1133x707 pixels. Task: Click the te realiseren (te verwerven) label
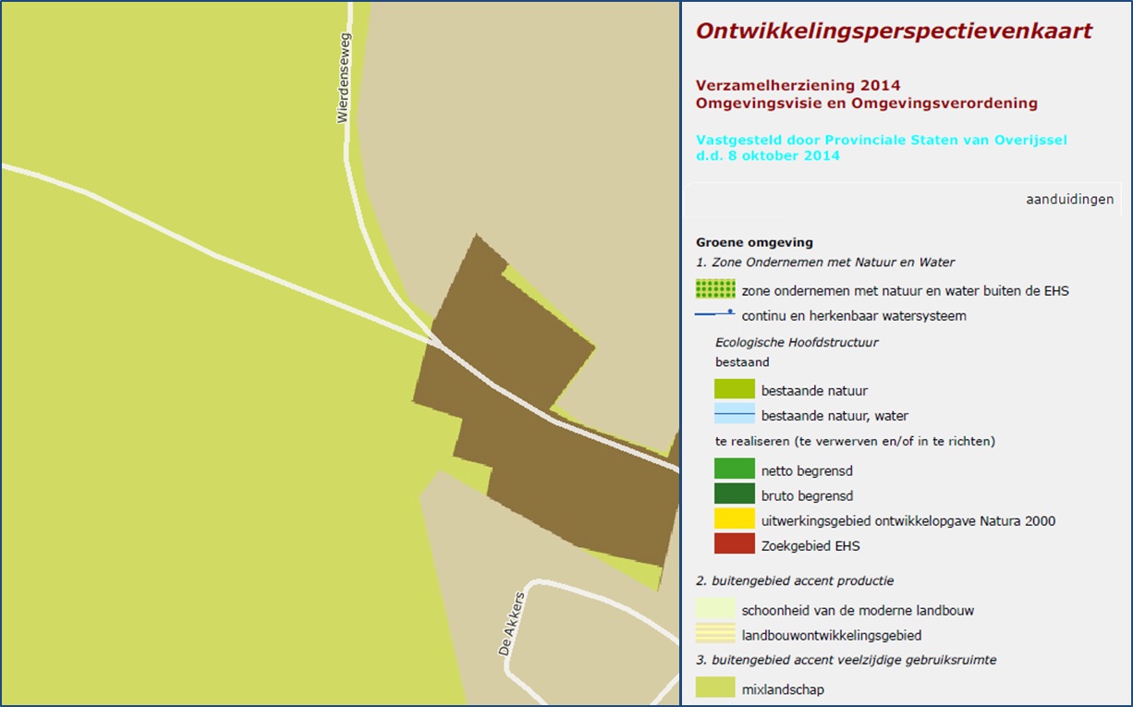[855, 441]
